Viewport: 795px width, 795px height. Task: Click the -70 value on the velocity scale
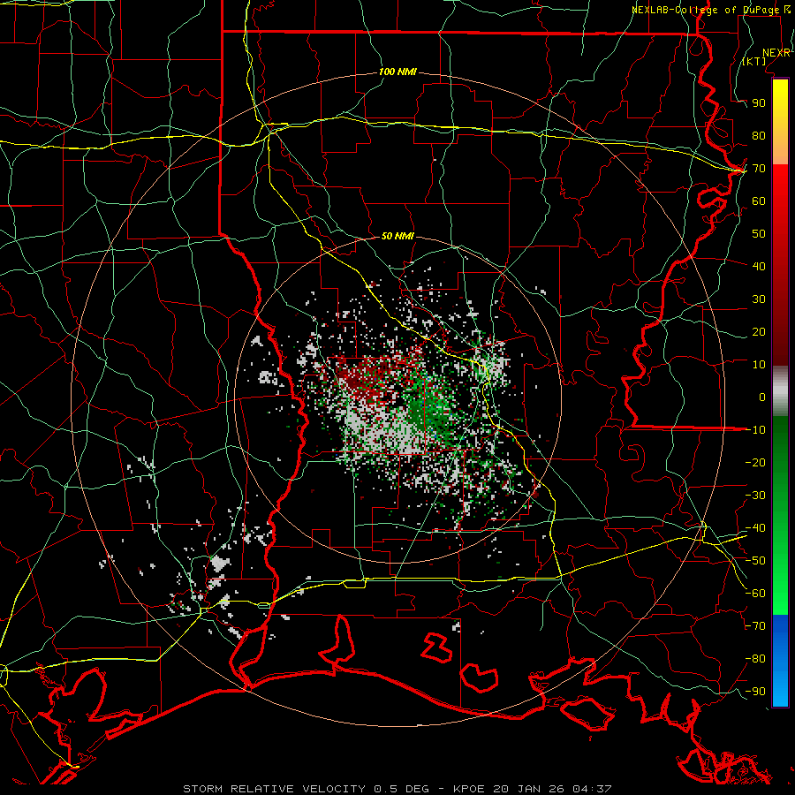[755, 626]
